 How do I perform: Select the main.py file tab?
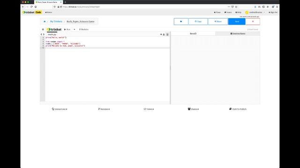(52, 35)
